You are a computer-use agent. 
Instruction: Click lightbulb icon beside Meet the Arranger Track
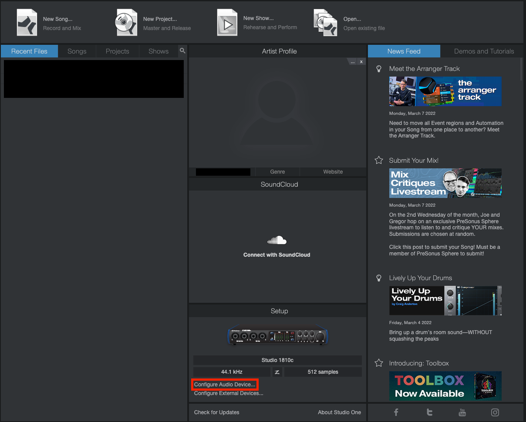point(379,69)
